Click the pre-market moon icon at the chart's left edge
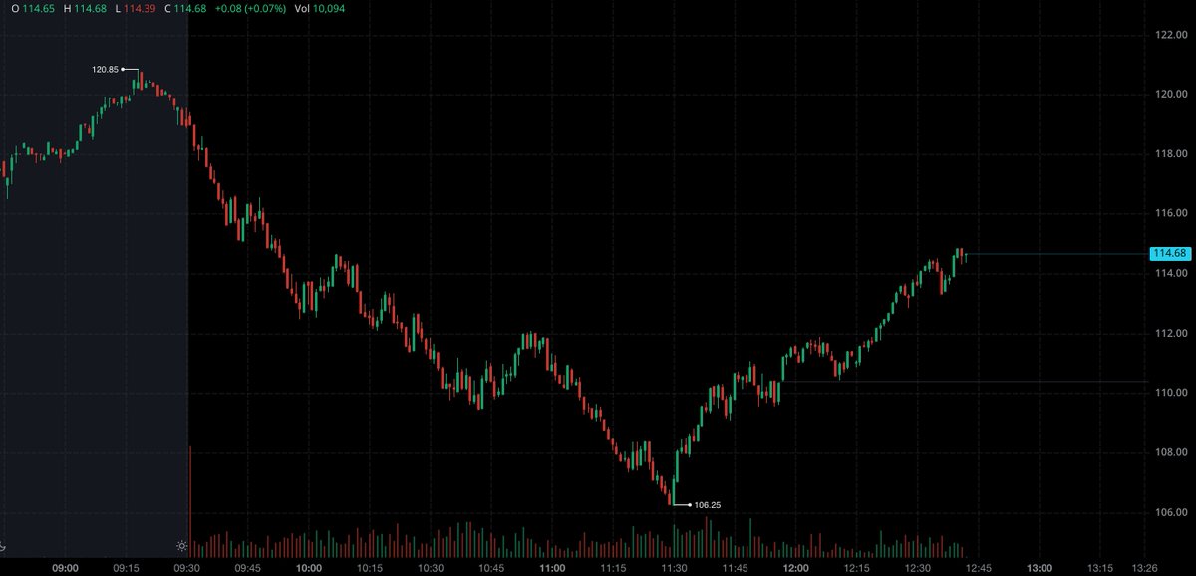Image resolution: width=1196 pixels, height=576 pixels. (x=3, y=546)
